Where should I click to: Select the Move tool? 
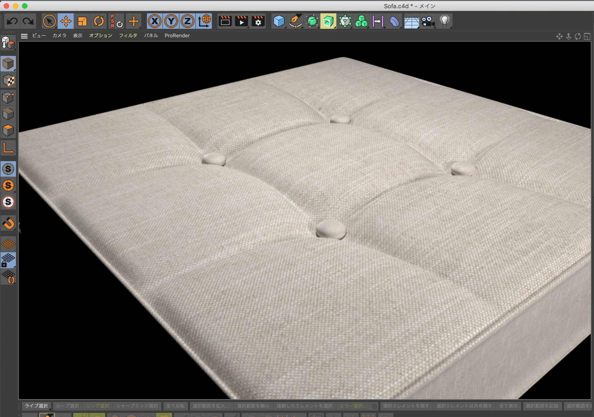click(66, 21)
